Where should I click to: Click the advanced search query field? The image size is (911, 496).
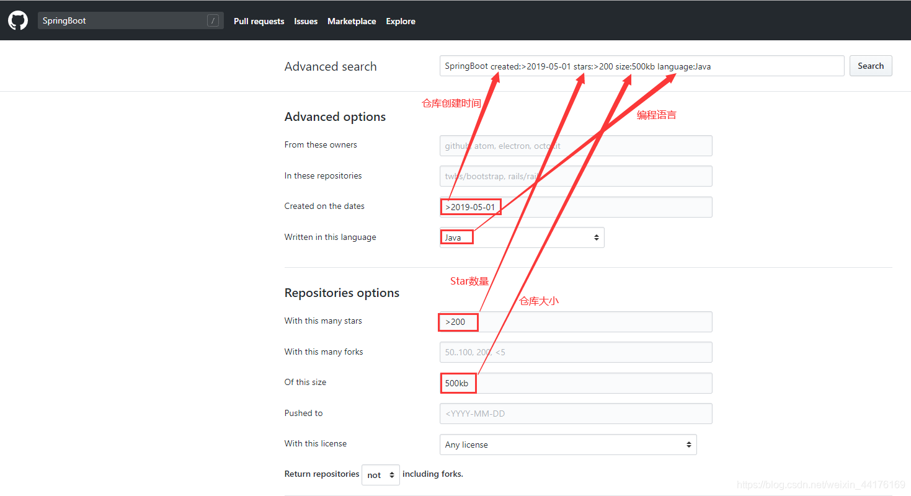642,66
